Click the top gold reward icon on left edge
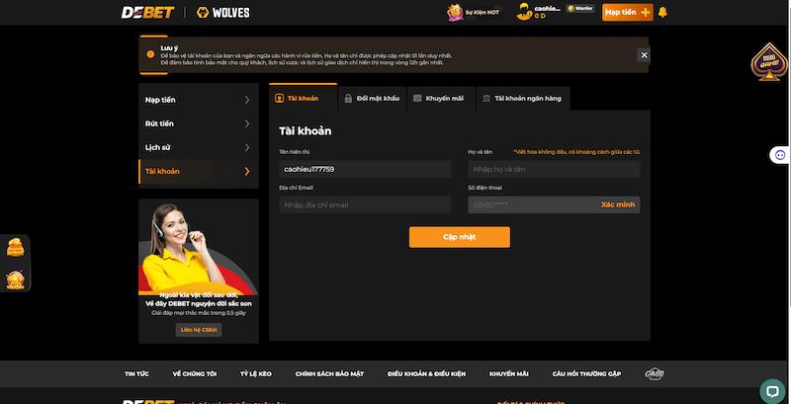The width and height of the screenshot is (791, 404). [16, 248]
